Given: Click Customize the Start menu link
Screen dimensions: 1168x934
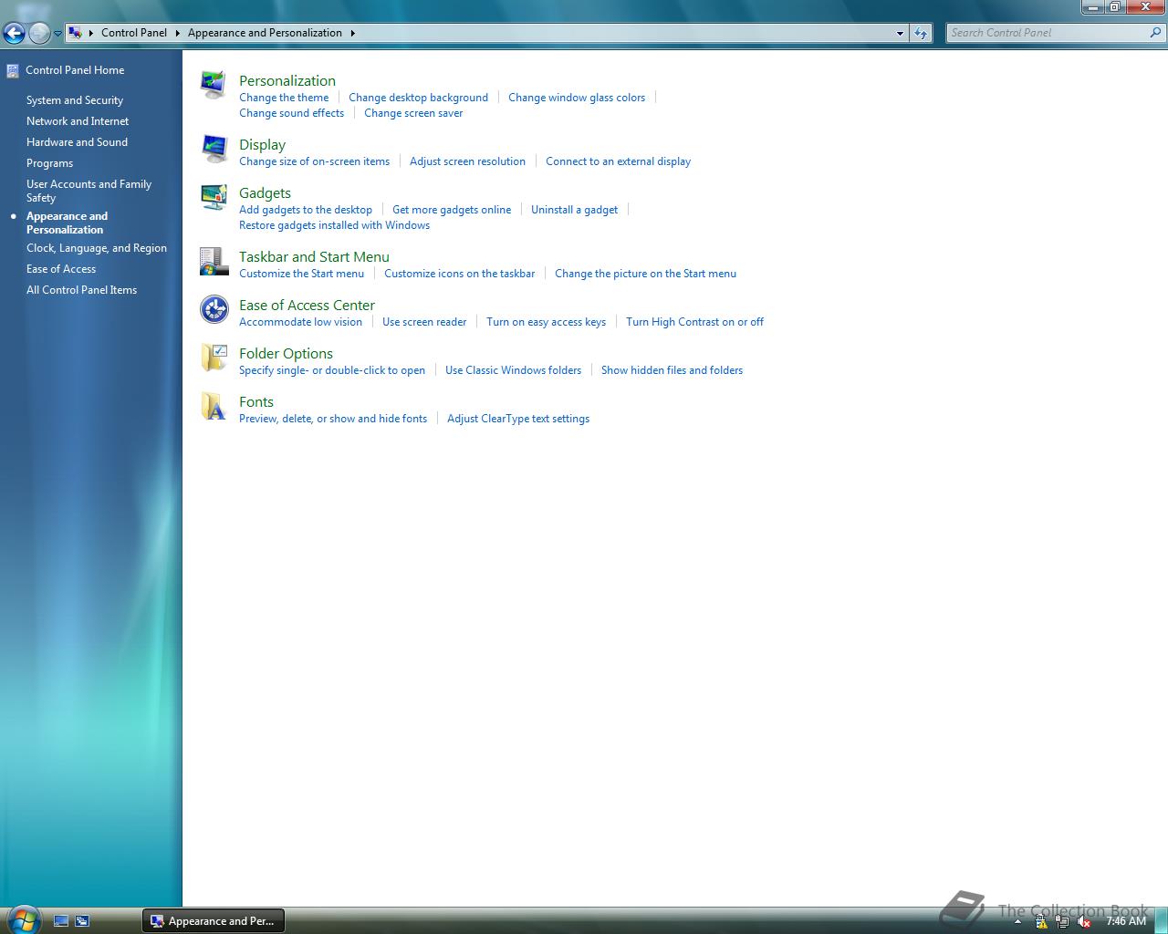Looking at the screenshot, I should 301,274.
